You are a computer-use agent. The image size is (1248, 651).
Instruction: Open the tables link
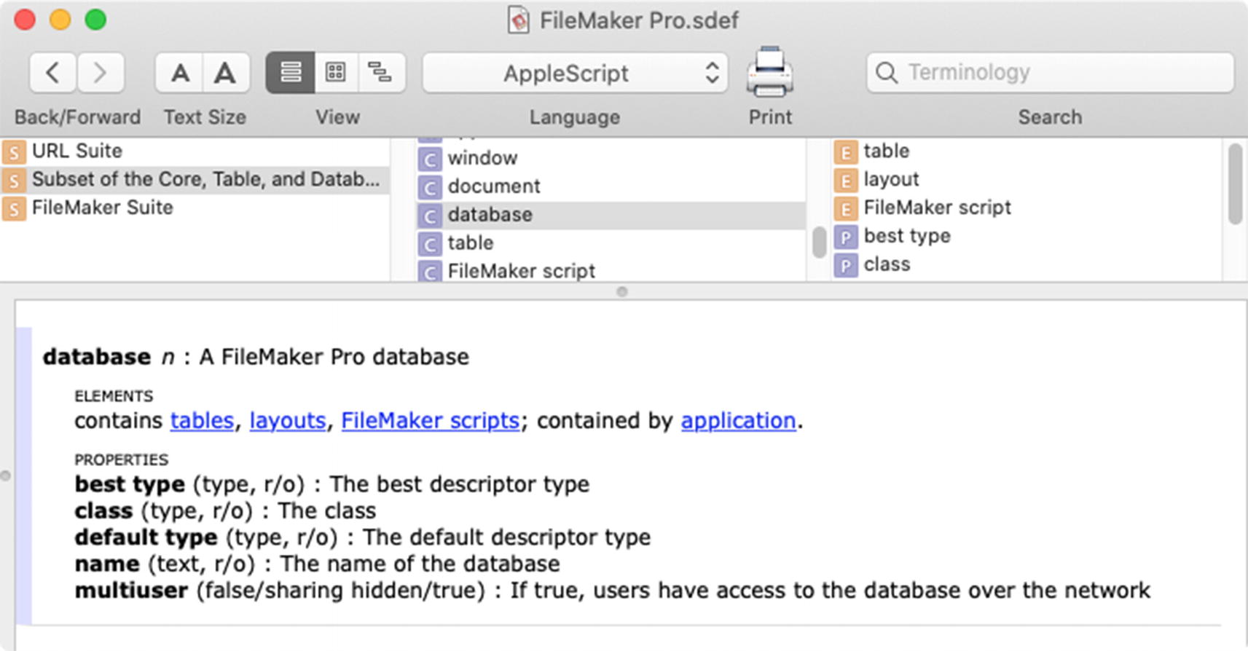click(202, 421)
